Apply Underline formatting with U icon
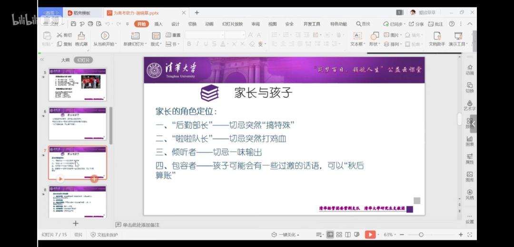Screen dimensions: 514x247 click(x=206, y=44)
